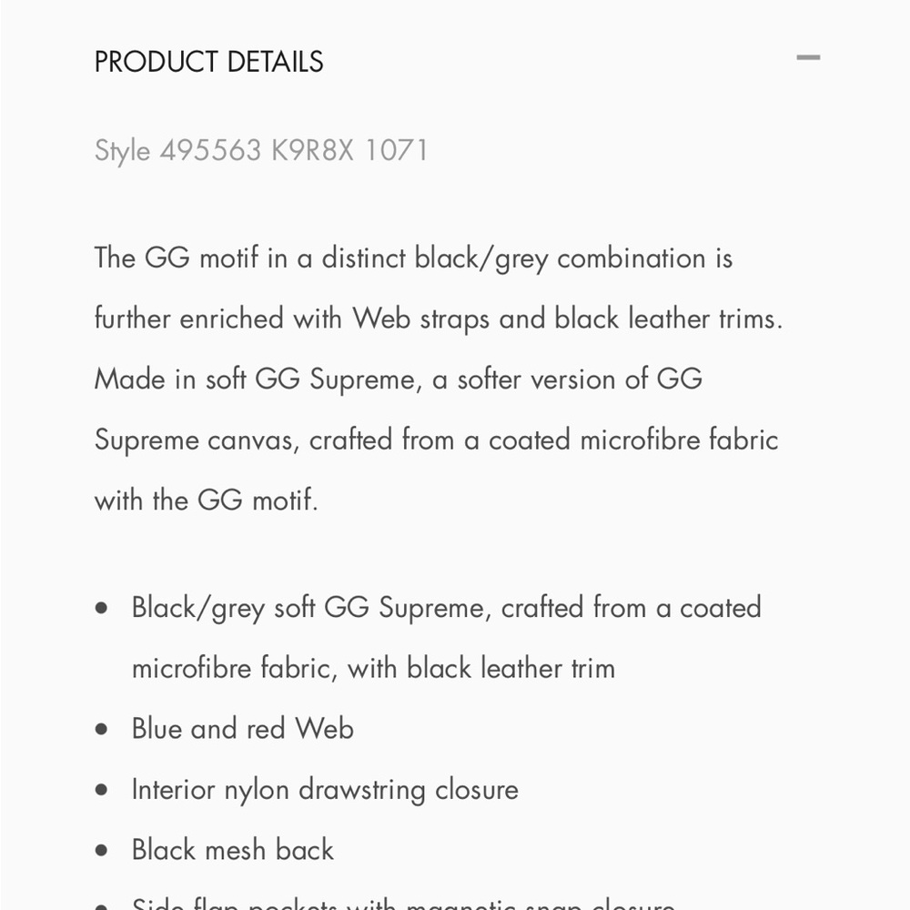The width and height of the screenshot is (910, 910).
Task: Click the Interior nylon drawstring closure item
Action: [x=325, y=790]
